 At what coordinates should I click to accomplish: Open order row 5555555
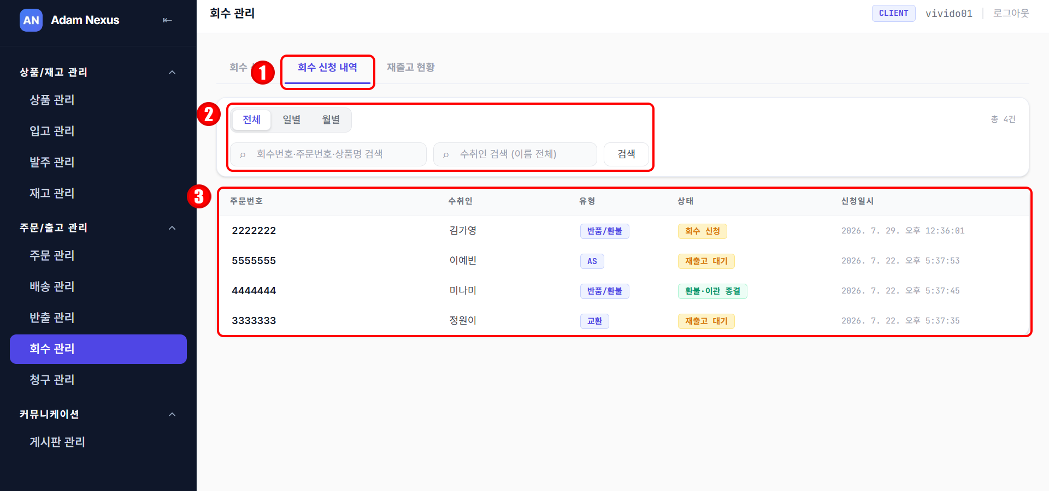tap(623, 261)
